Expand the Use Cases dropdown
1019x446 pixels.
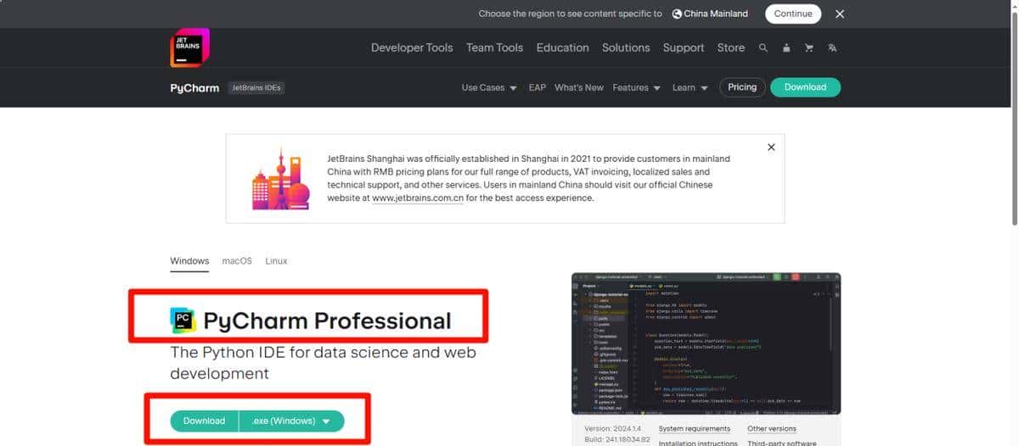(489, 87)
